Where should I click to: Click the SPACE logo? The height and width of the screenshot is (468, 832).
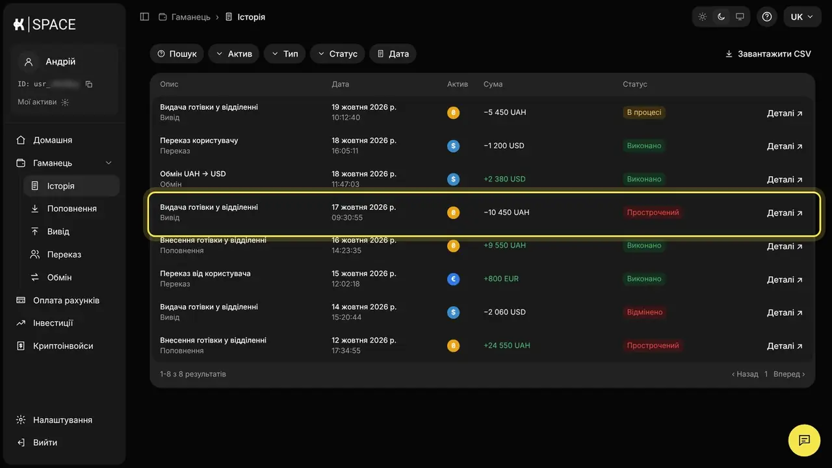click(x=45, y=25)
